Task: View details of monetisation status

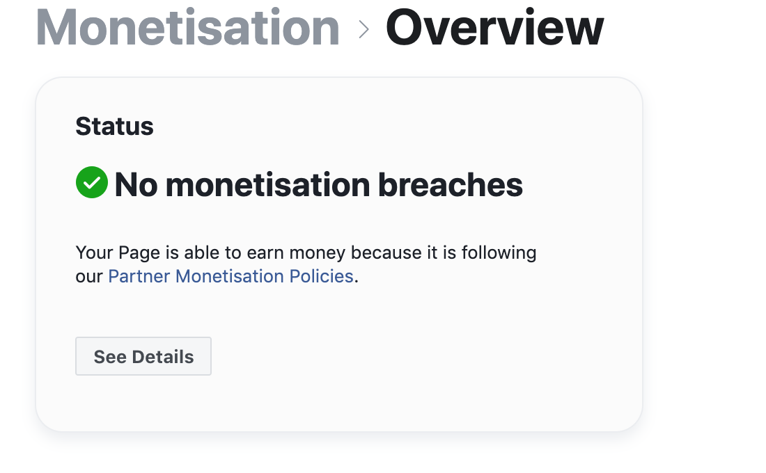Action: click(x=143, y=356)
